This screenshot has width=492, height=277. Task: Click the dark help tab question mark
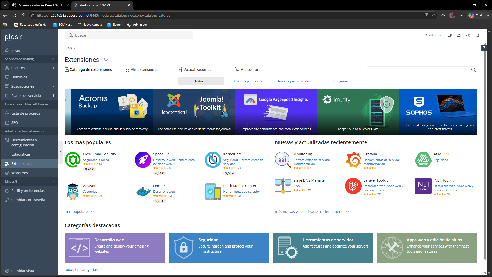pos(484,48)
